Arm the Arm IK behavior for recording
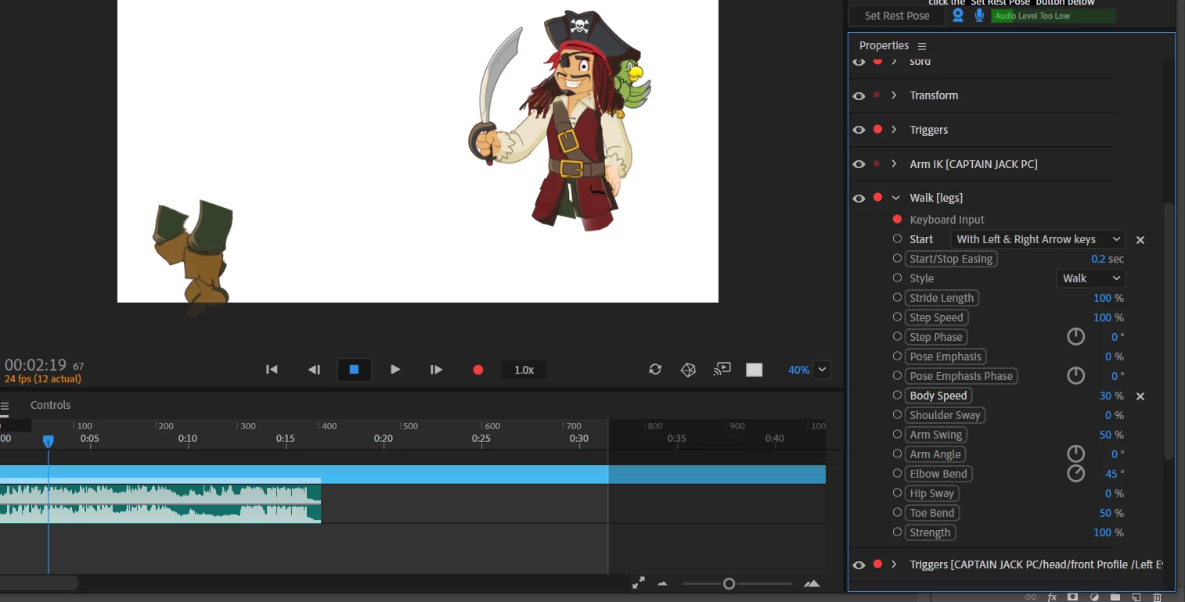1185x602 pixels. pos(877,163)
